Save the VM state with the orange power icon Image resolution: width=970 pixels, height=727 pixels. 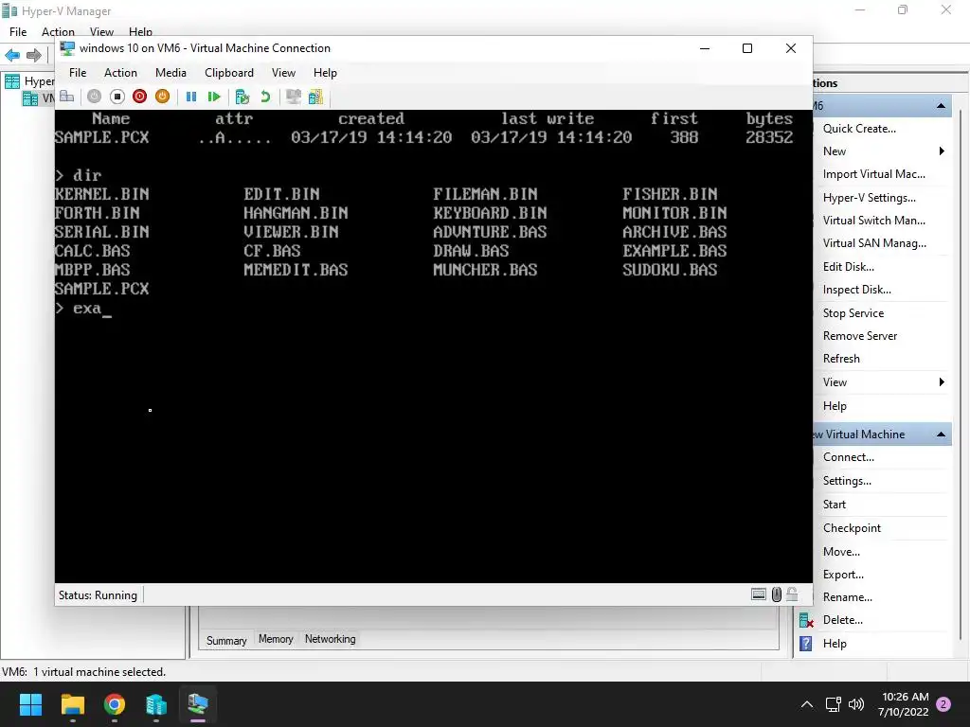pyautogui.click(x=162, y=97)
